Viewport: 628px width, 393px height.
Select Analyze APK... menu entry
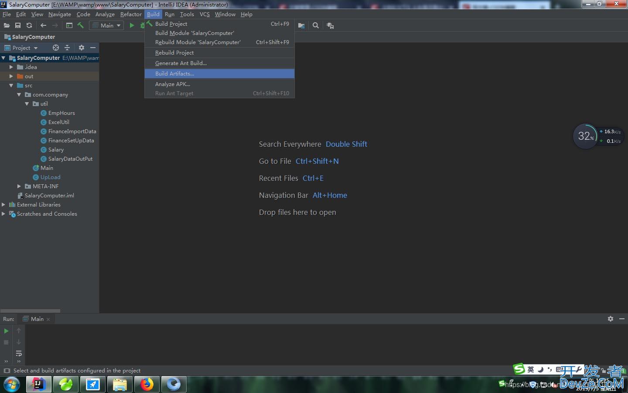[x=219, y=84]
